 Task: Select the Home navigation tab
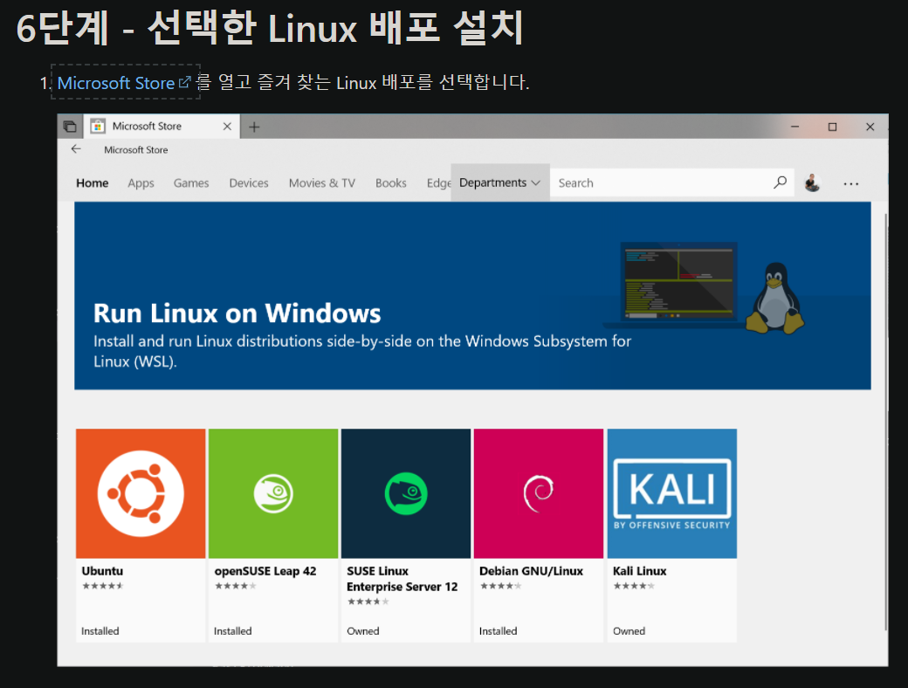pos(92,183)
